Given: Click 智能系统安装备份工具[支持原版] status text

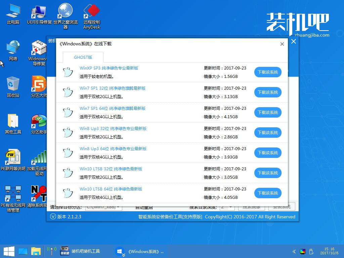Looking at the screenshot, I should click(170, 217).
